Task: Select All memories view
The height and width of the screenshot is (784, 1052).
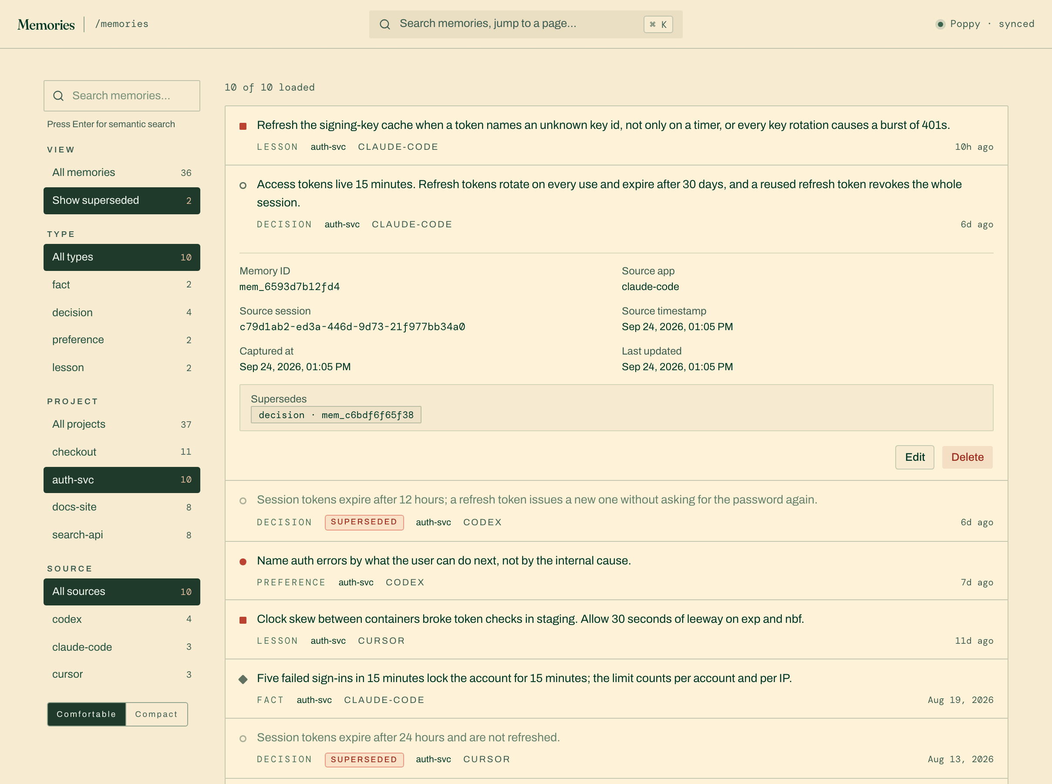Action: (122, 173)
